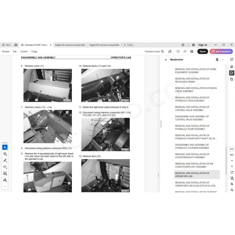Open the Edit menu
Viewport: 235px width, 235px height.
15,51
